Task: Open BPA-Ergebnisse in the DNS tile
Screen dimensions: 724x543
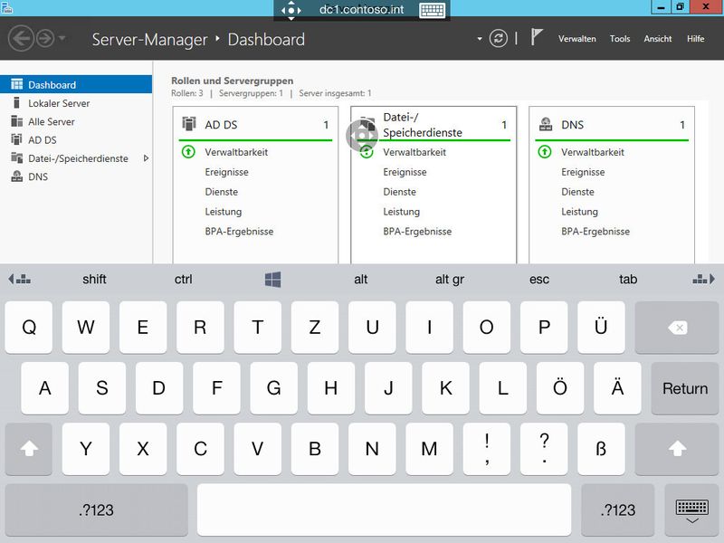Action: [595, 232]
